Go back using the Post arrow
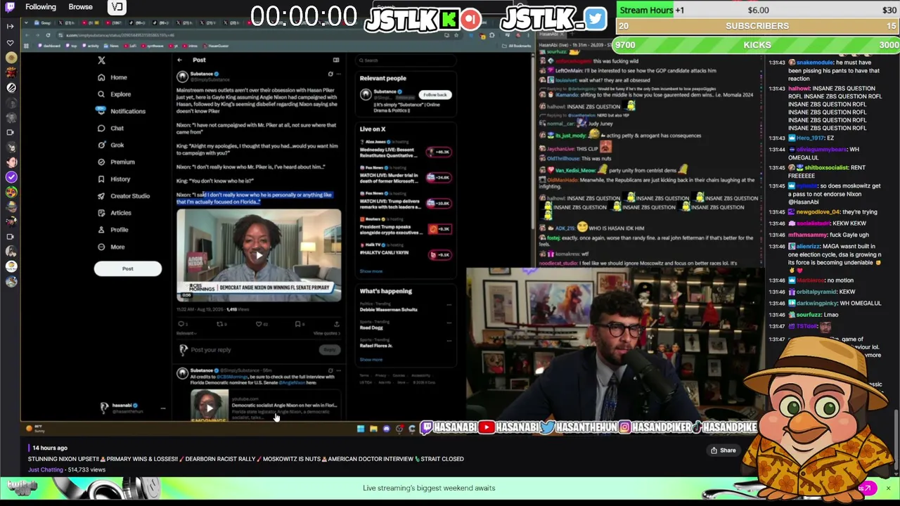 point(180,60)
